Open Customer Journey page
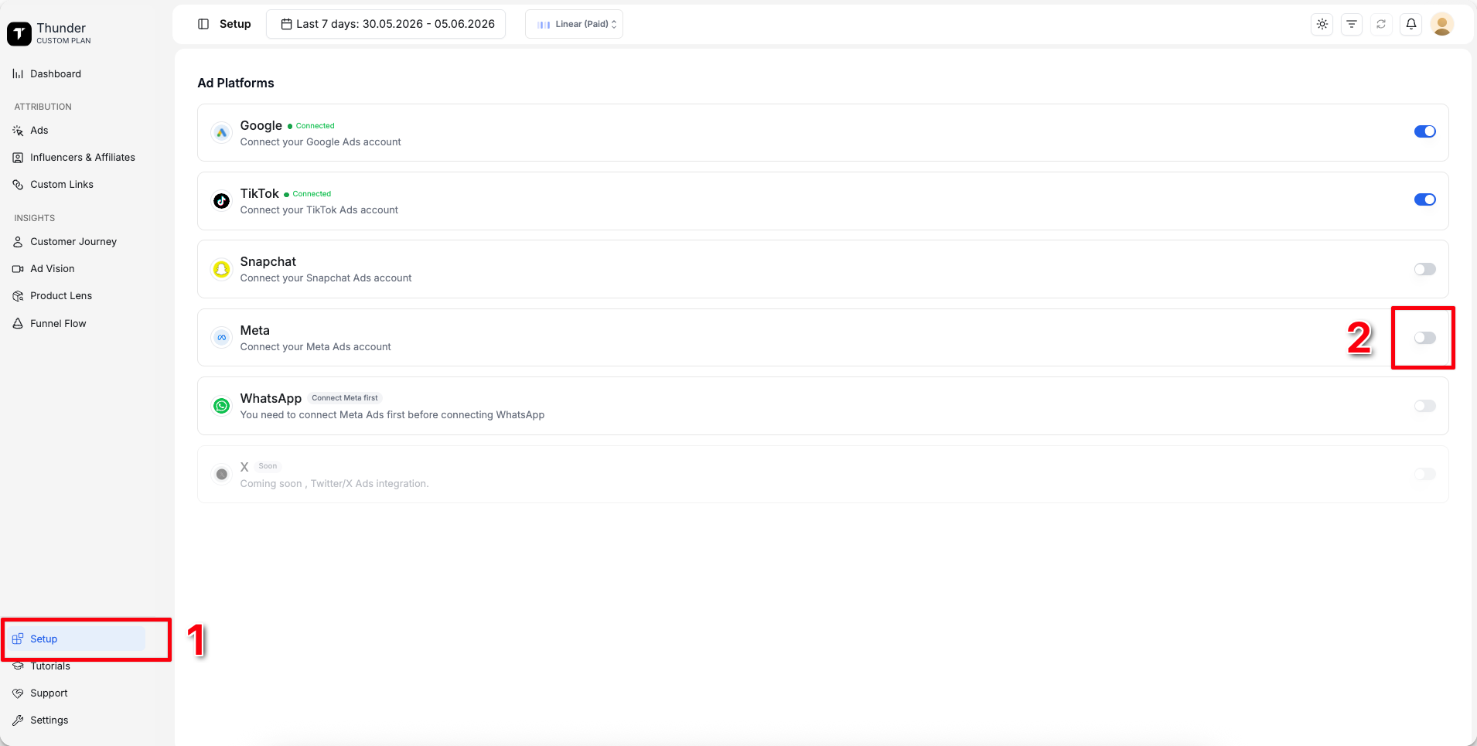This screenshot has height=746, width=1477. tap(73, 242)
